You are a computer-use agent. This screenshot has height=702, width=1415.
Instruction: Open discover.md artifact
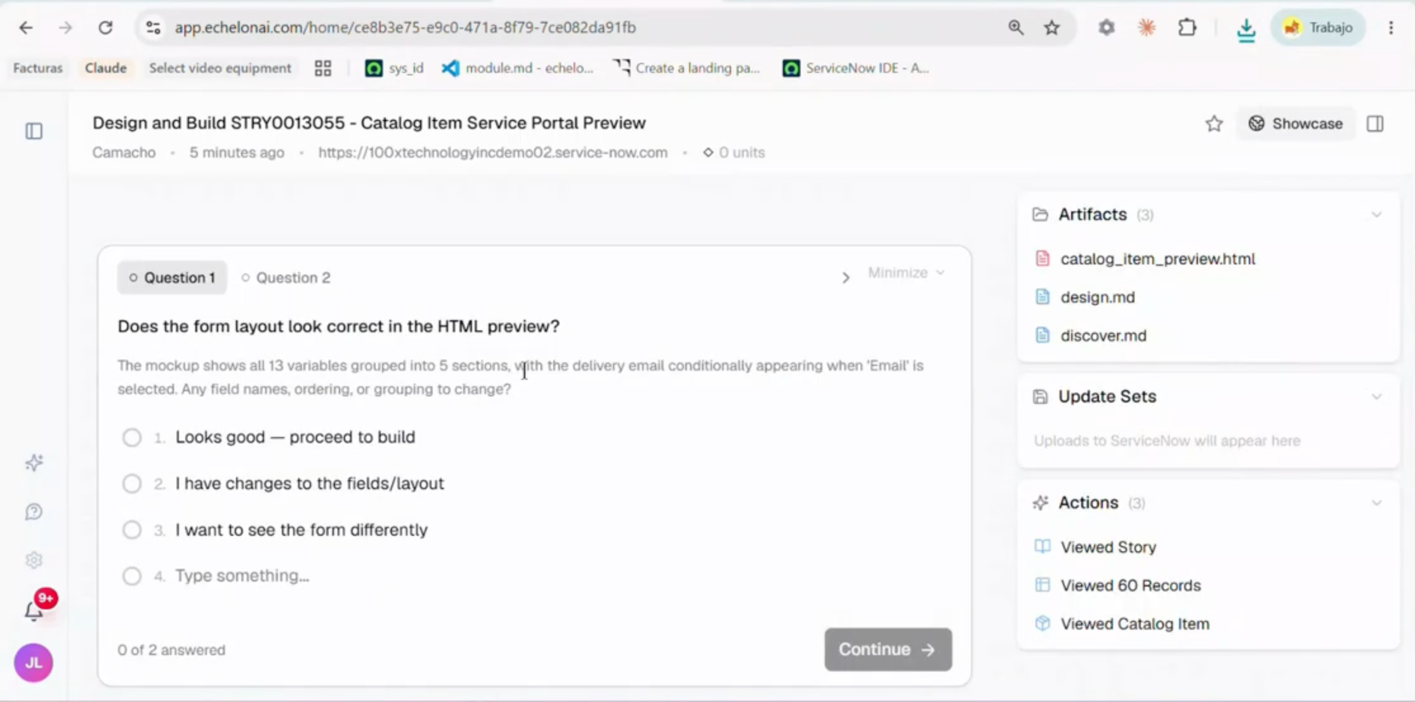point(1103,335)
